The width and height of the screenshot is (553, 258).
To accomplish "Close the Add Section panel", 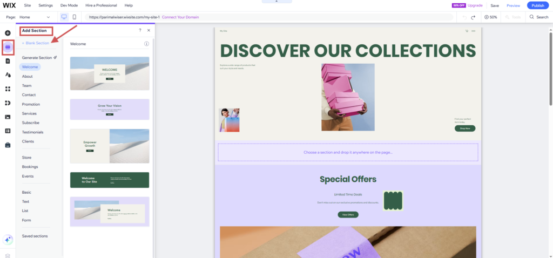I will [x=149, y=31].
